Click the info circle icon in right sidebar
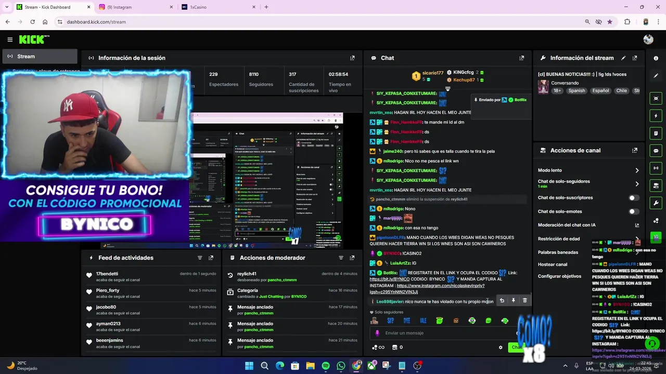This screenshot has width=666, height=374. [656, 58]
